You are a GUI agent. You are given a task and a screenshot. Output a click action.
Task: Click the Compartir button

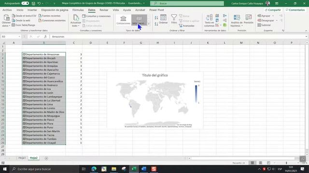(273, 10)
